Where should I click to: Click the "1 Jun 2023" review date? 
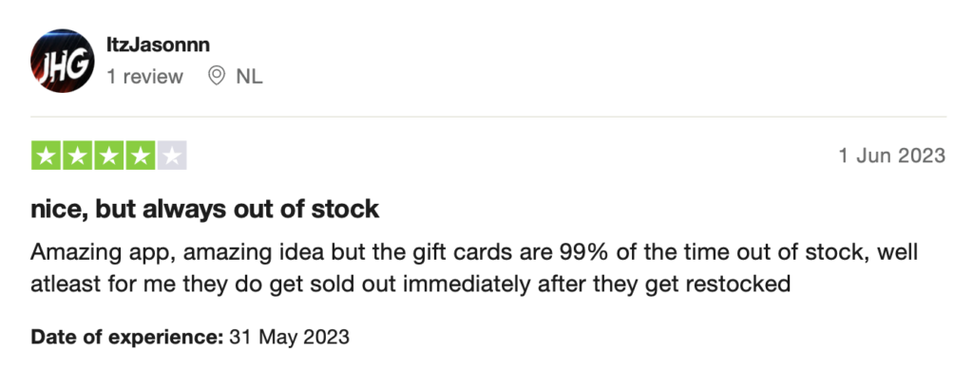892,156
